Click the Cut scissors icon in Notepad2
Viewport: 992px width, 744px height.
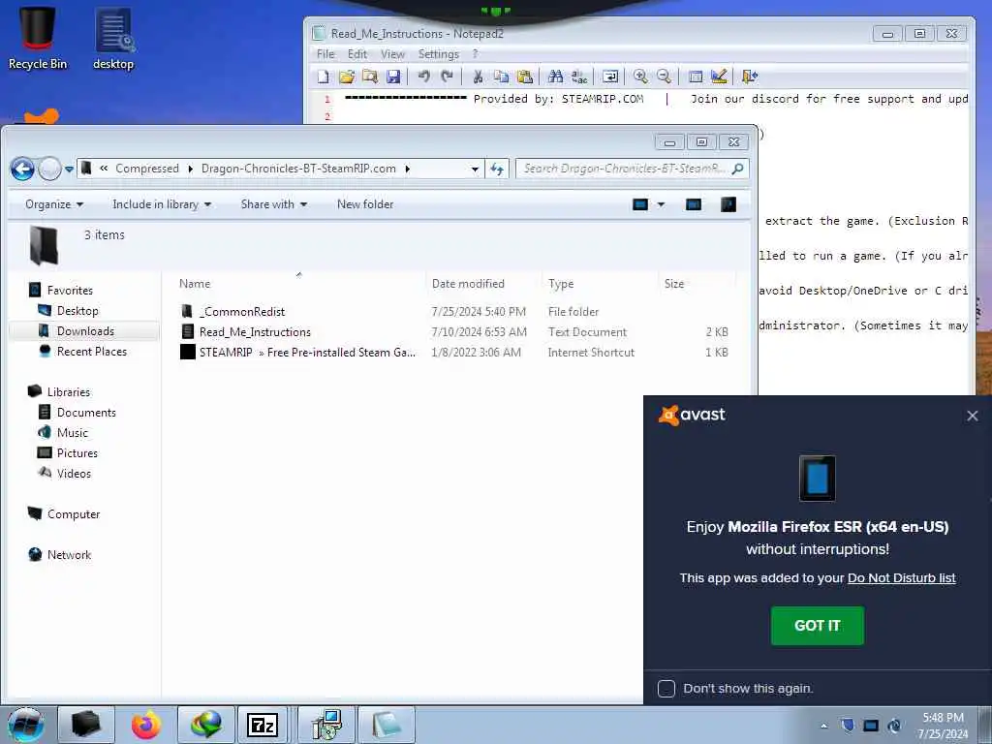(x=479, y=77)
